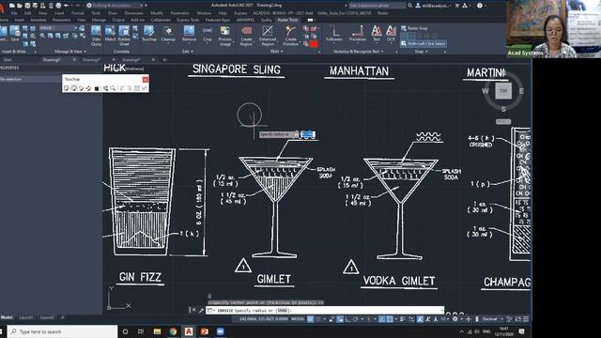The height and width of the screenshot is (338, 601).
Task: Click the search magnifier icon in title bar
Action: 410,6
